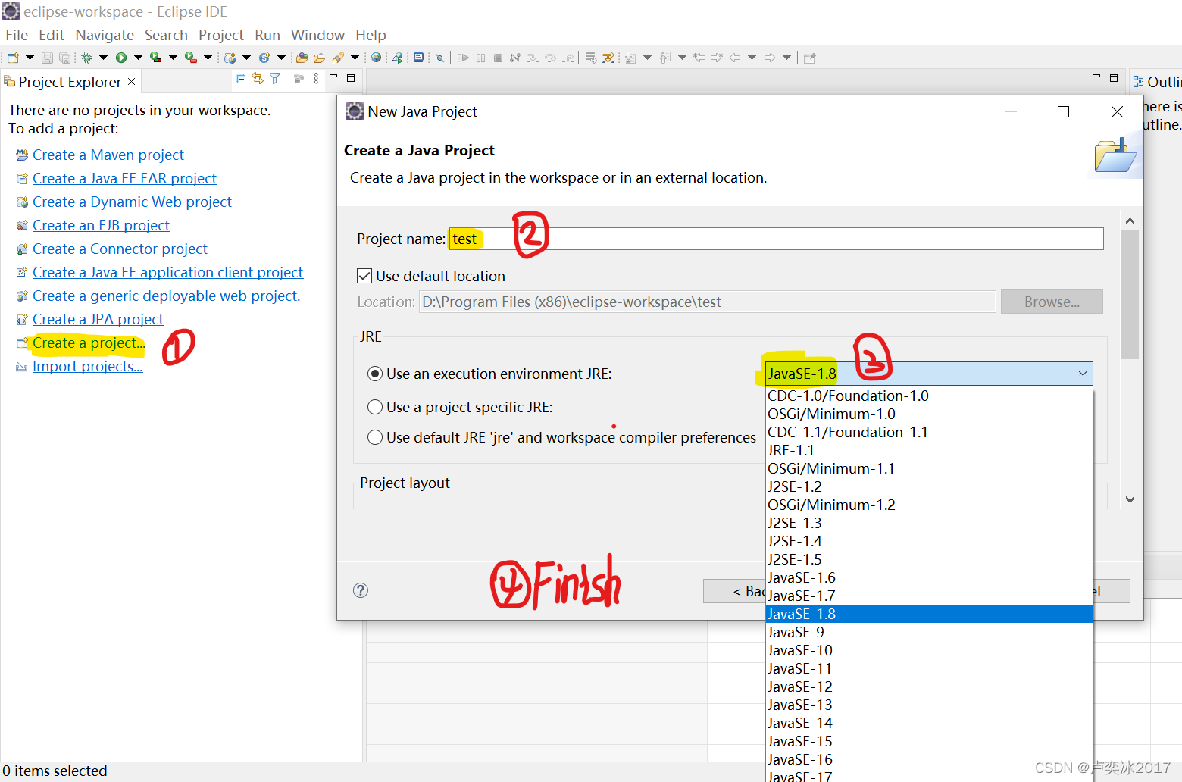This screenshot has height=782, width=1182.
Task: Open the New wizard dropdown arrow
Action: point(30,58)
